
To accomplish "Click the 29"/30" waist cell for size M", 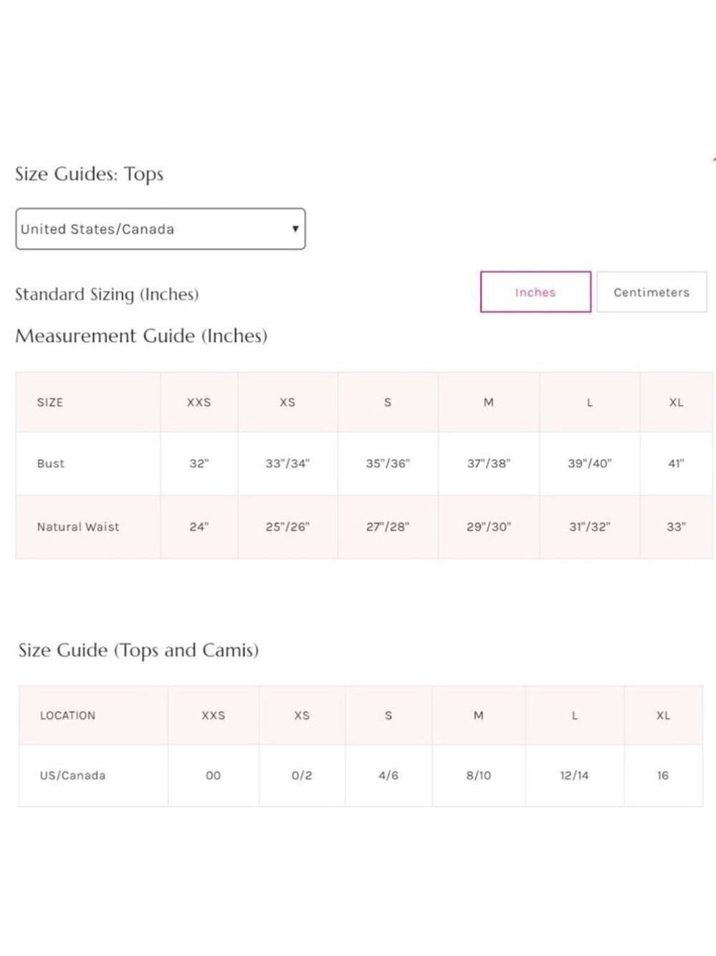I will 489,526.
